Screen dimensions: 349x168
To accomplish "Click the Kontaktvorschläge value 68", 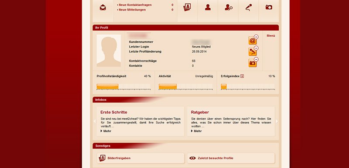I will 194,61.
